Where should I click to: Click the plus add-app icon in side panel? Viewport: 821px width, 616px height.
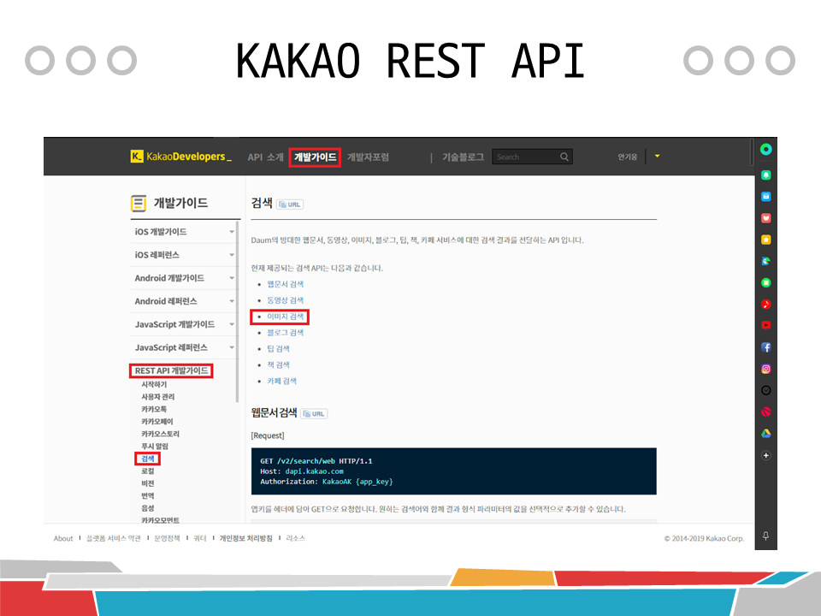pos(765,455)
